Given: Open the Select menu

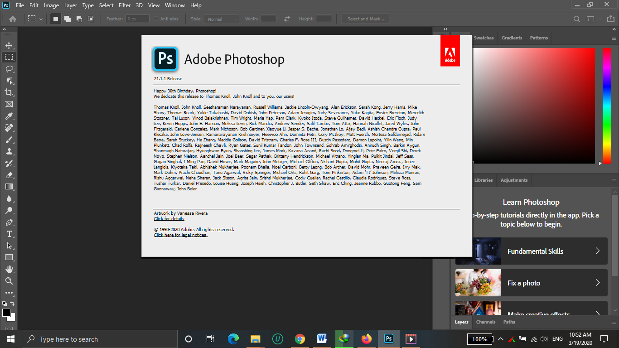Looking at the screenshot, I should pyautogui.click(x=106, y=5).
